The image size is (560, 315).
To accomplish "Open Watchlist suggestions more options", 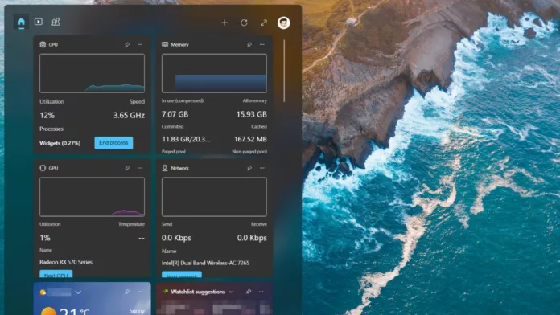I will click(261, 292).
